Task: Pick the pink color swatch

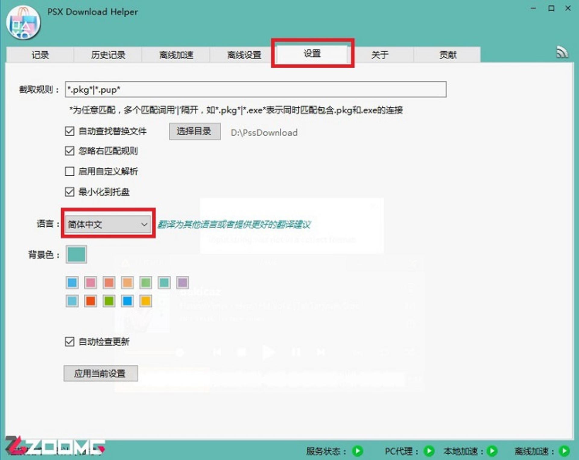Action: 90,282
